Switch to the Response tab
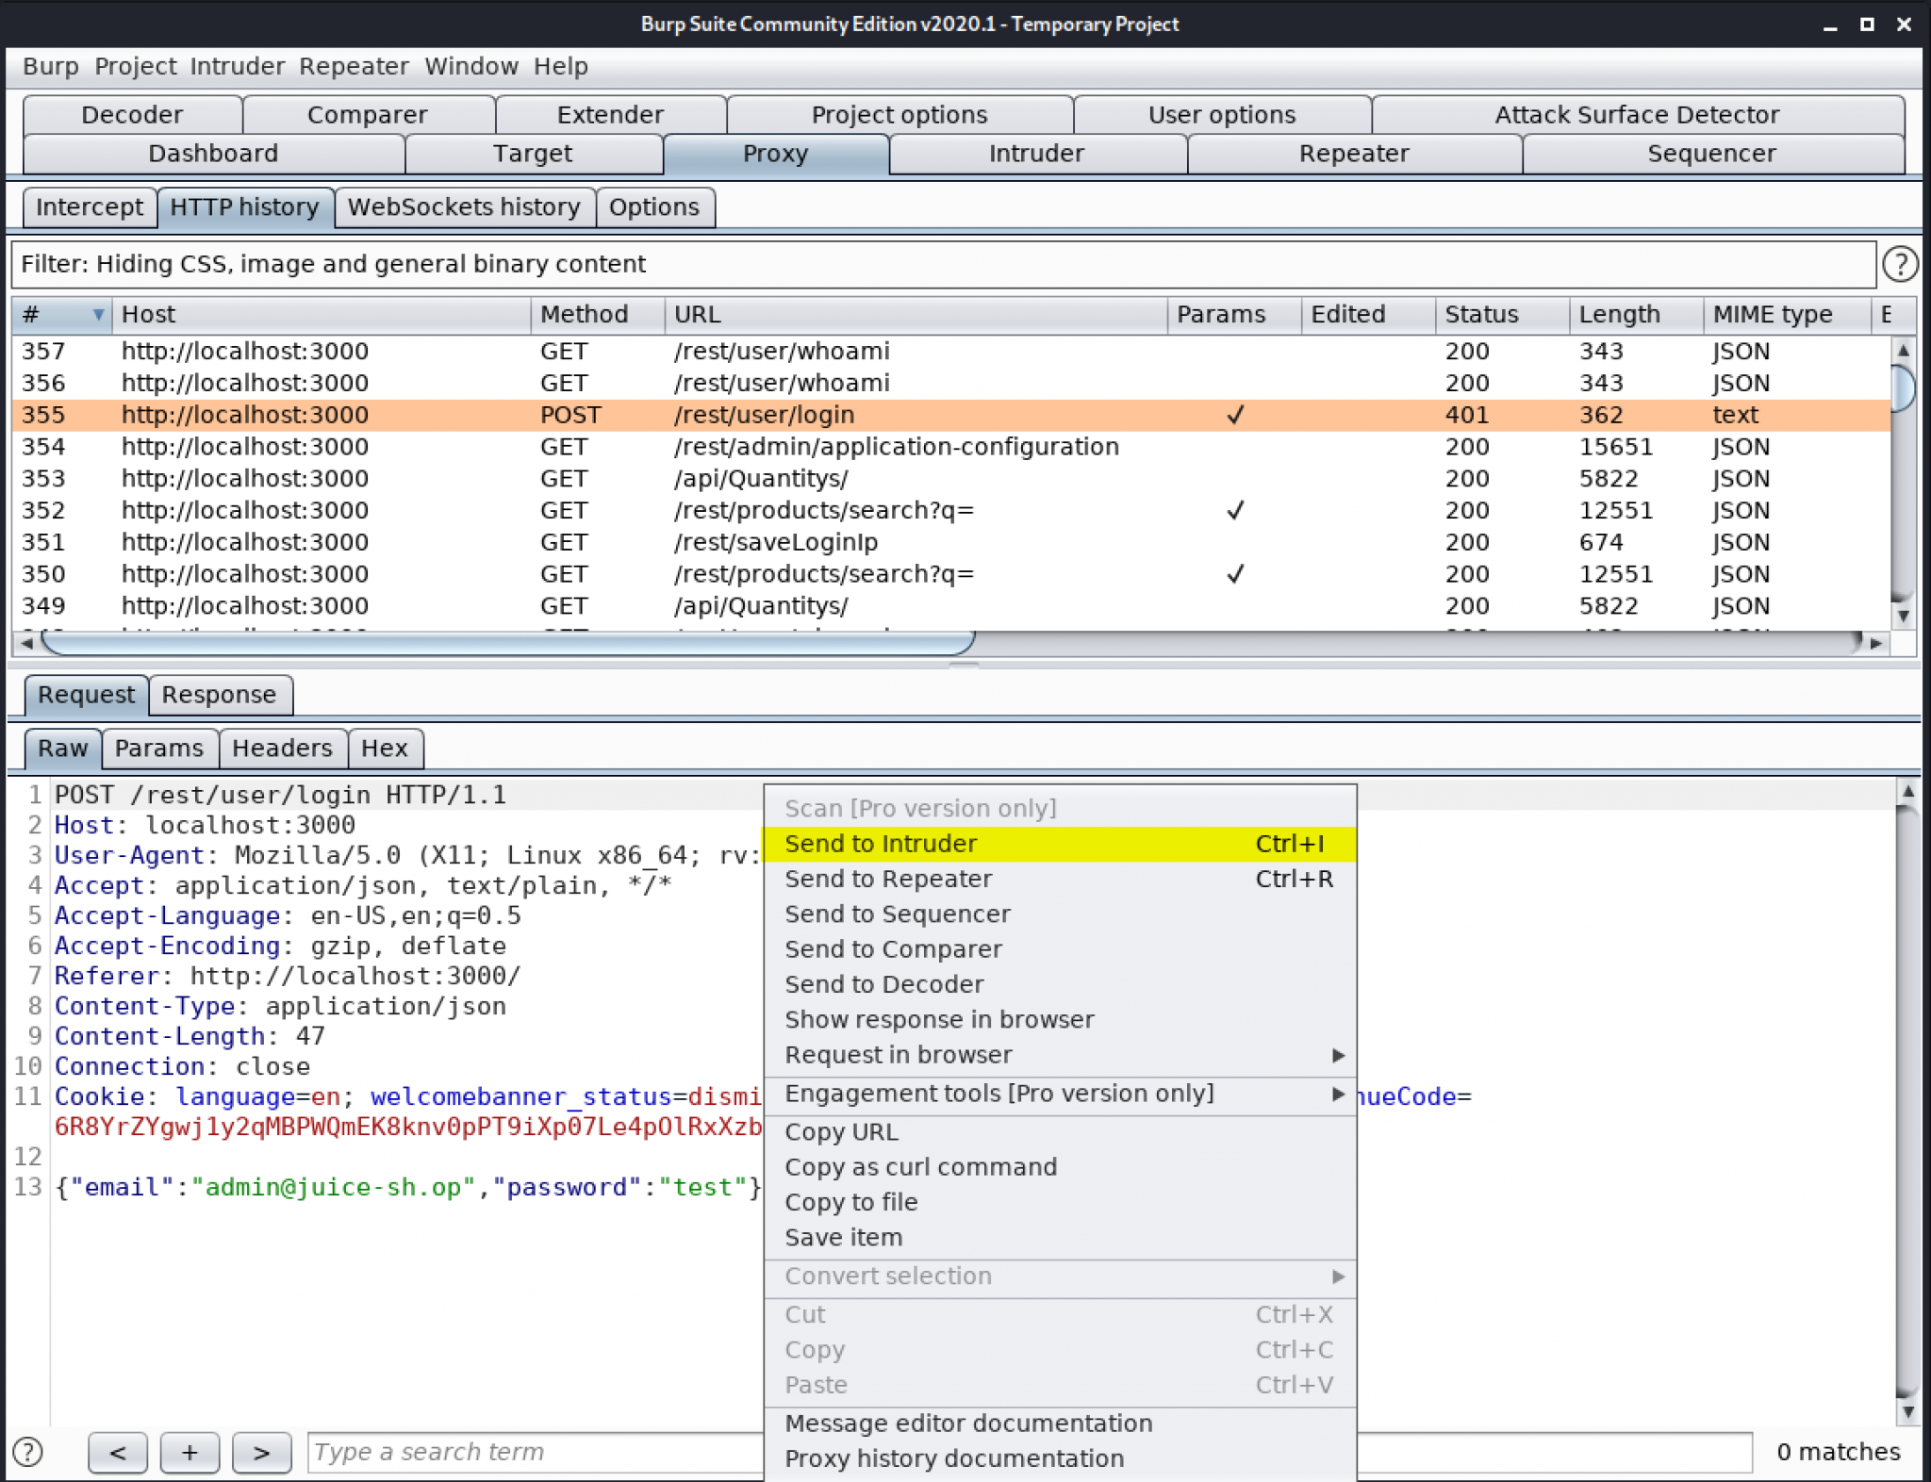 (x=220, y=695)
